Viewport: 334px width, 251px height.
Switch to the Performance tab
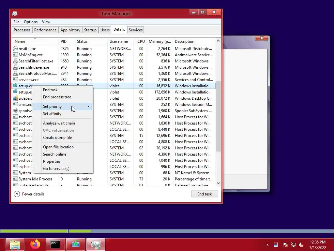45,30
